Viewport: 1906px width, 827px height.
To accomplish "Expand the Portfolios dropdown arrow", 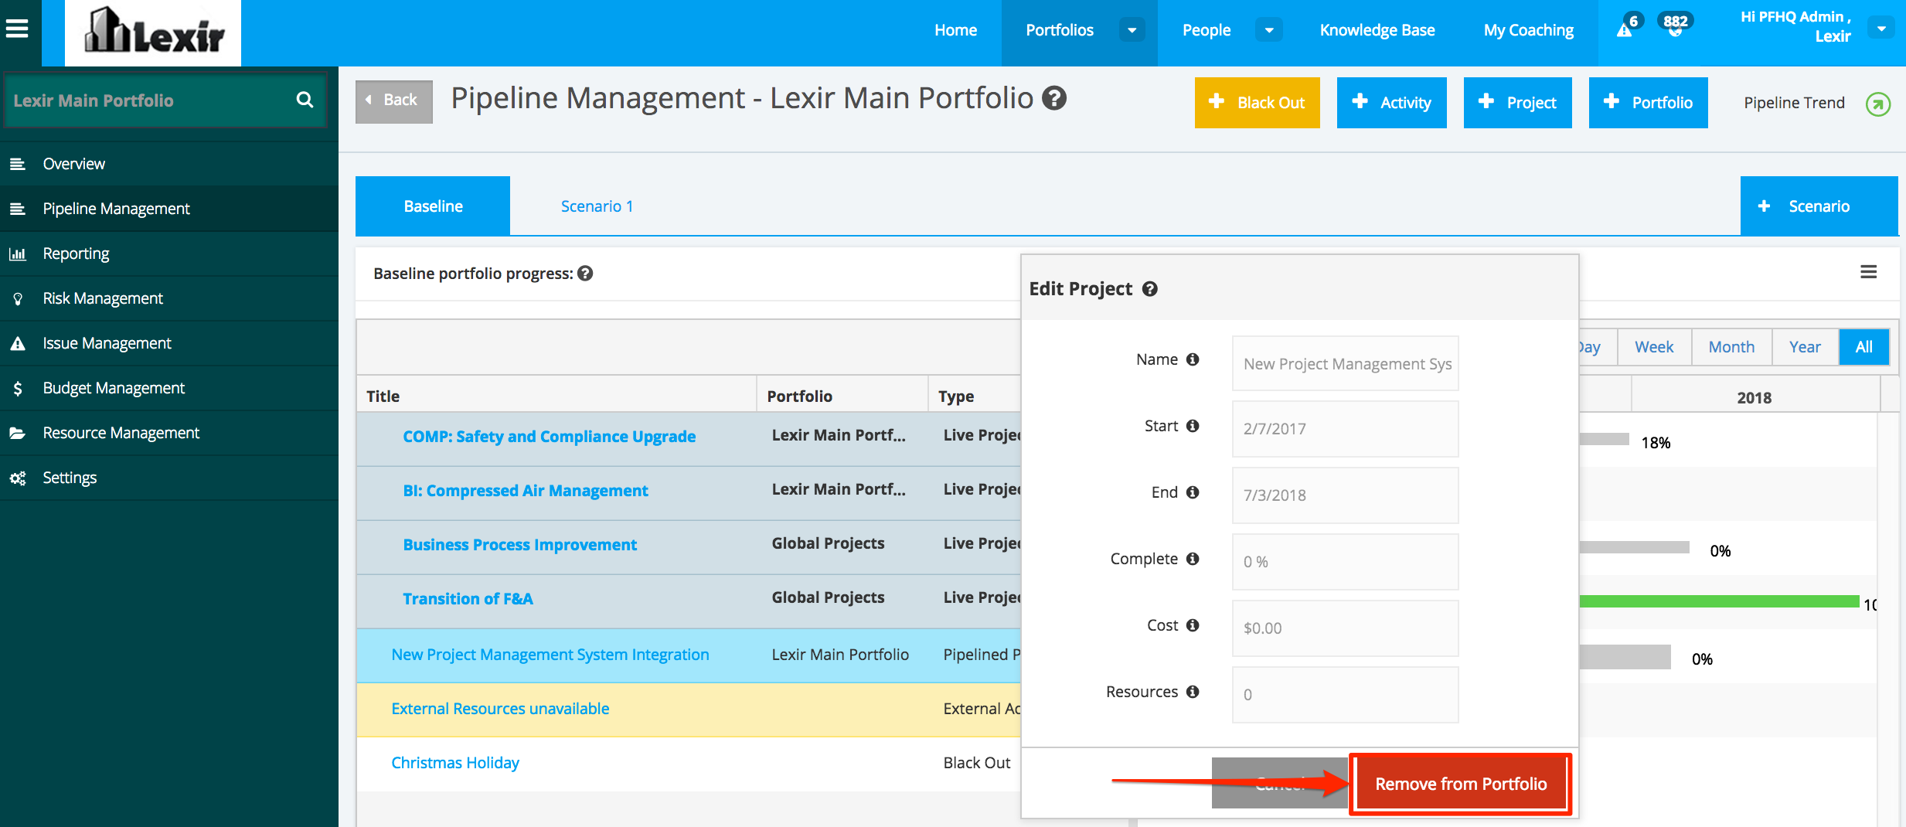I will pos(1132,30).
